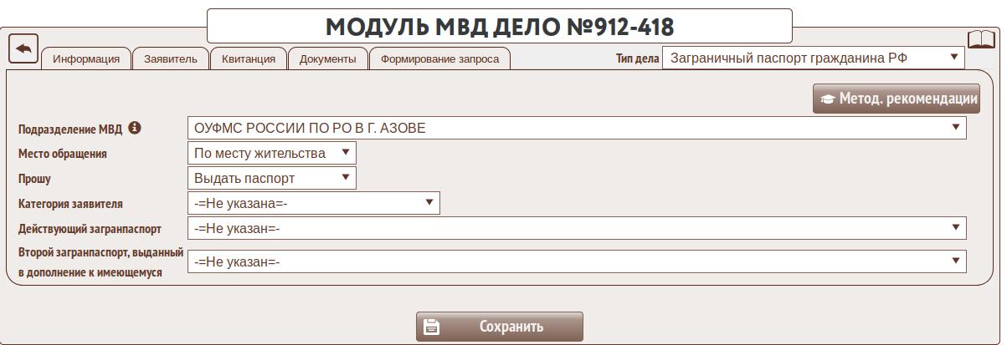The width and height of the screenshot is (1007, 345).
Task: Open the Подразделение МВД dropdown
Action: point(577,128)
